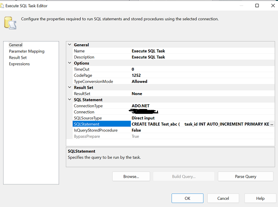Maximize the Execute SQL Task Editor window

pos(257,5)
